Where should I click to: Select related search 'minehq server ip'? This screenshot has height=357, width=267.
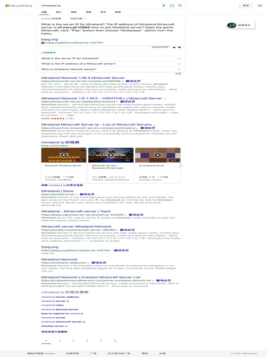point(54,326)
